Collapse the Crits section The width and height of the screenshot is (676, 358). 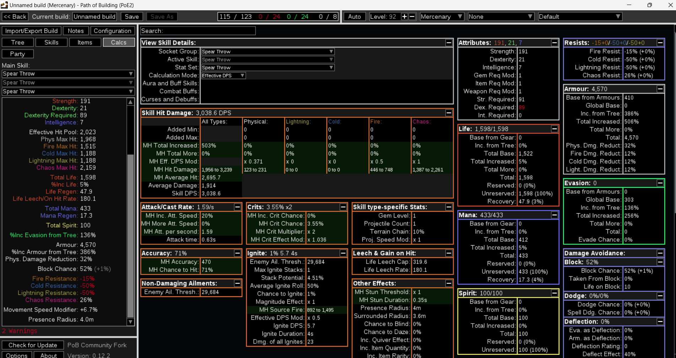coord(343,207)
